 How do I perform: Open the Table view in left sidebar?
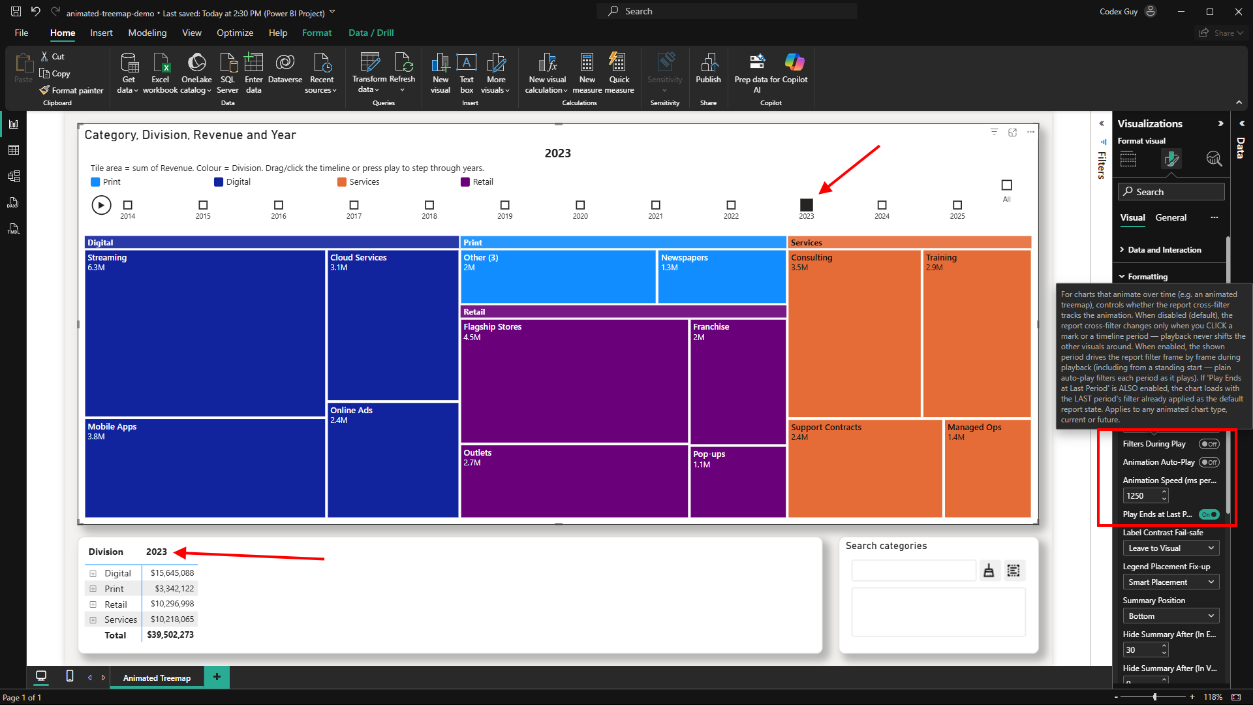click(13, 150)
